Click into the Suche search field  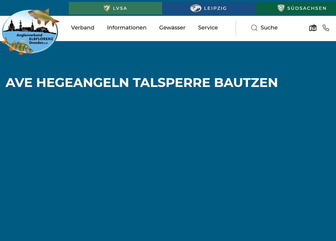click(x=269, y=28)
